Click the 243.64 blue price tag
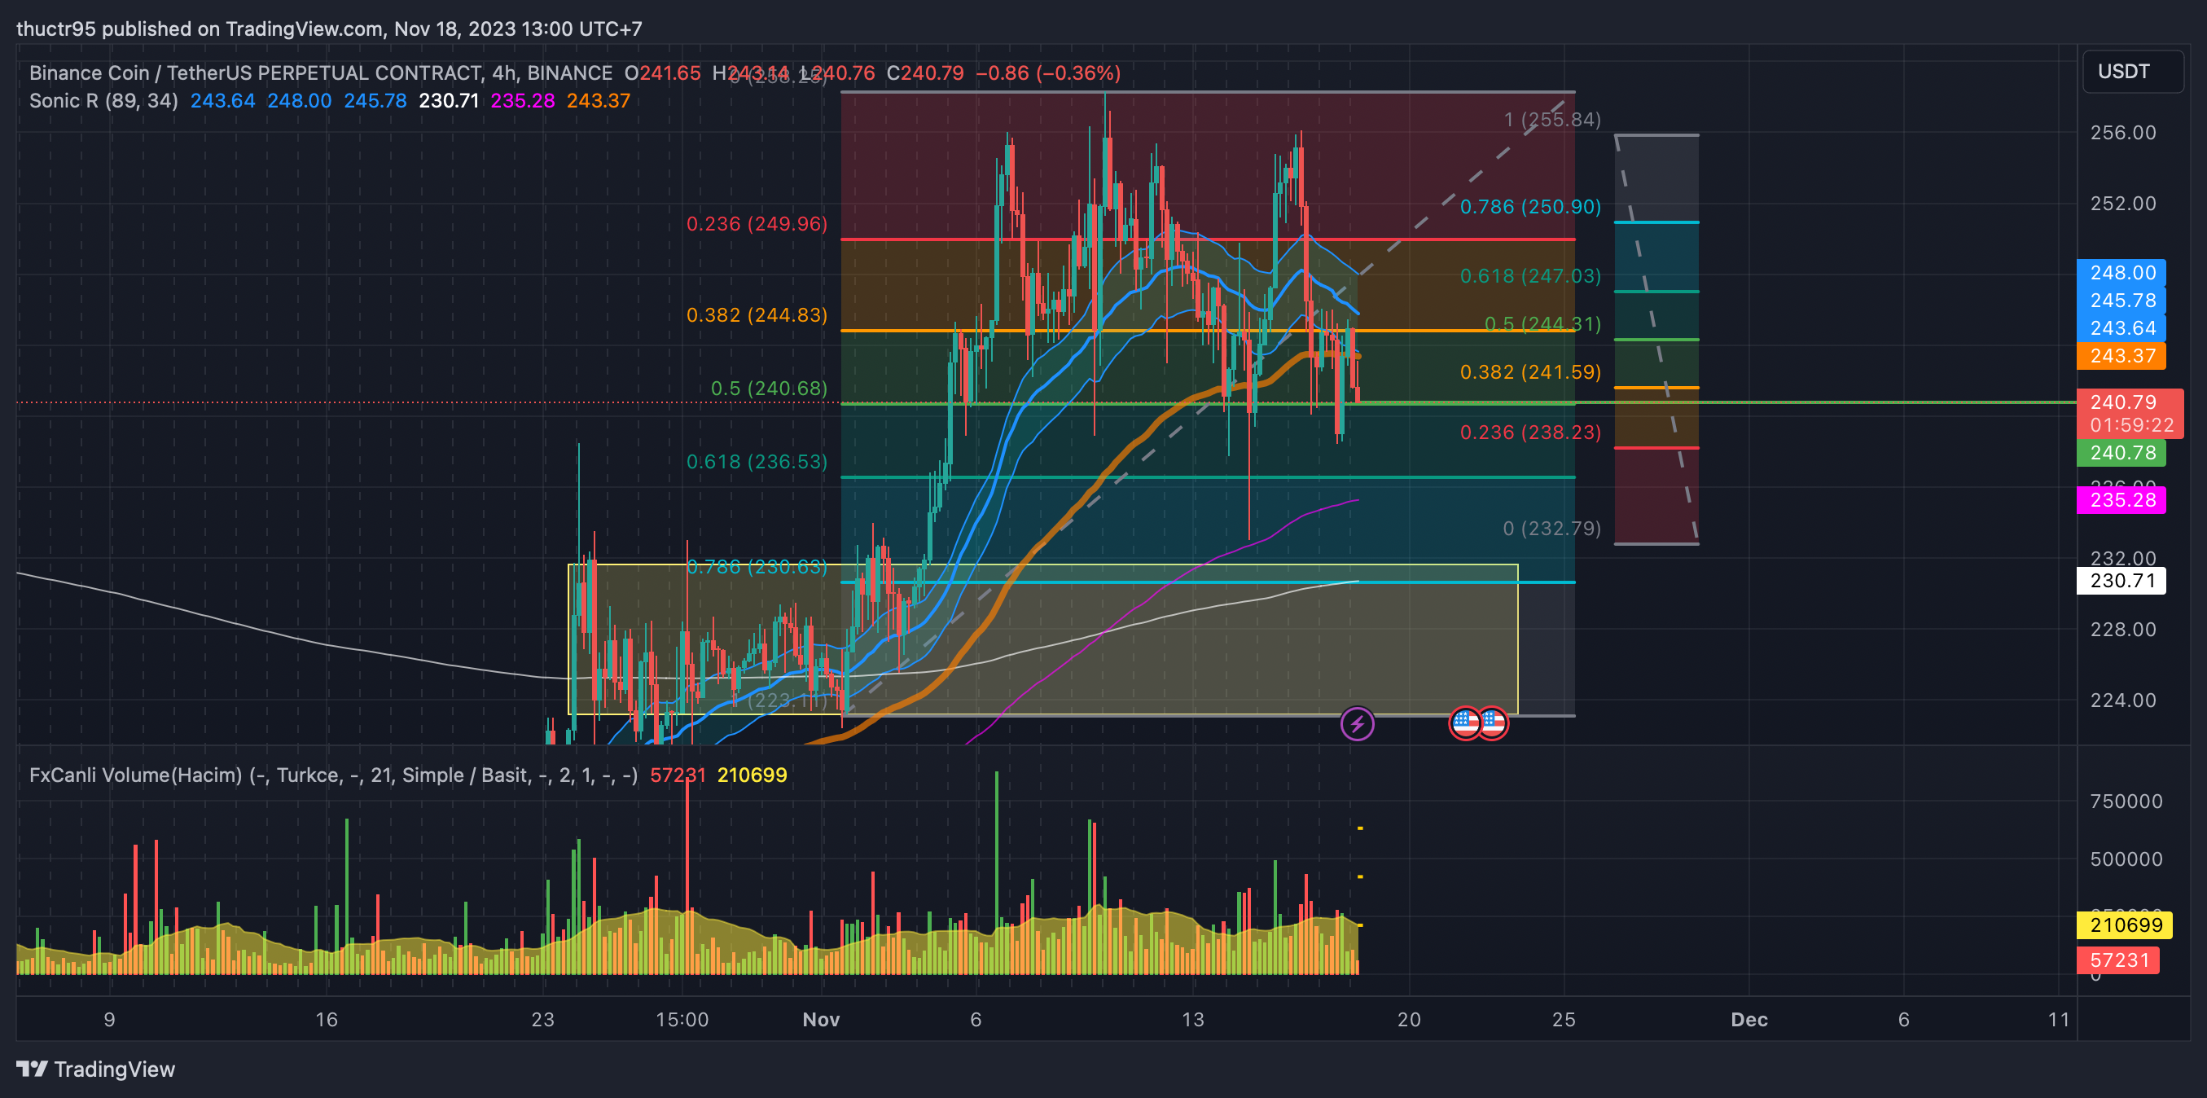The height and width of the screenshot is (1098, 2207). [2121, 327]
